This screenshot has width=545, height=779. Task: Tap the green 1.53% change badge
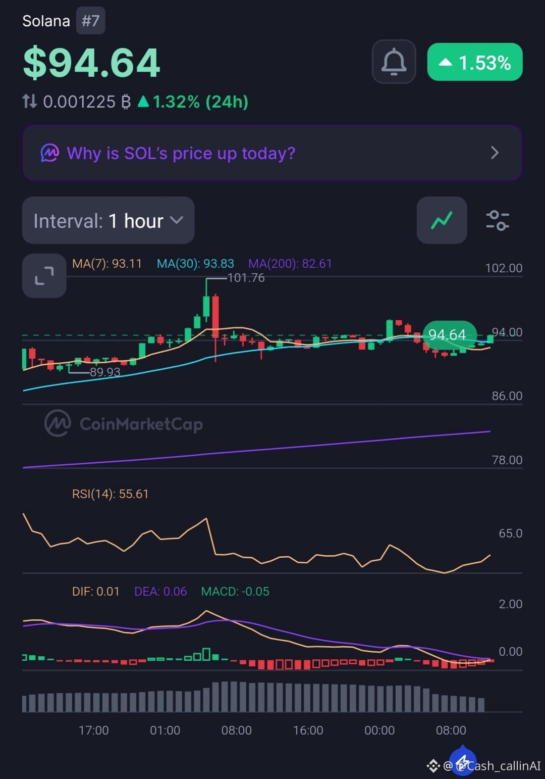pyautogui.click(x=474, y=62)
